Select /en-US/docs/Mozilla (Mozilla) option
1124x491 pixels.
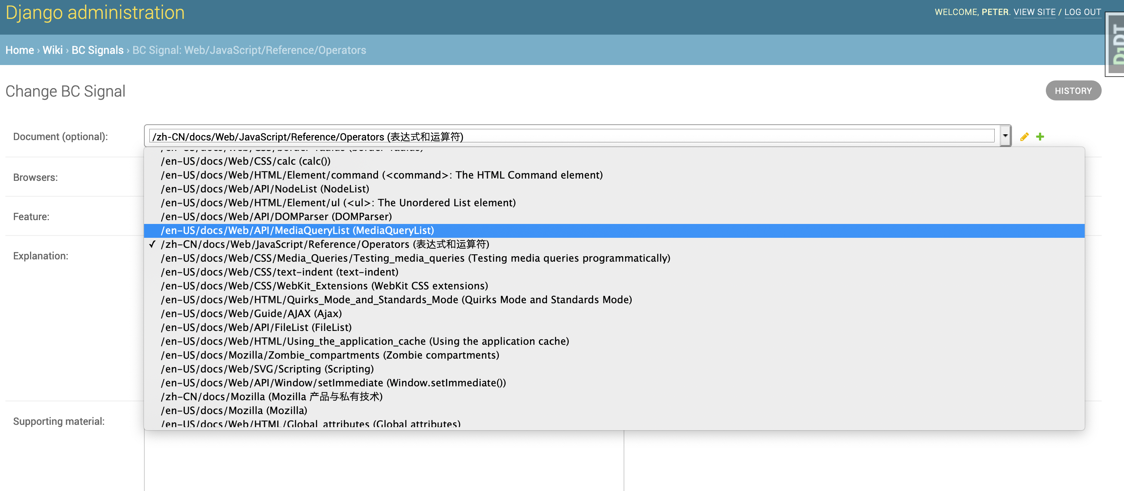(614, 411)
